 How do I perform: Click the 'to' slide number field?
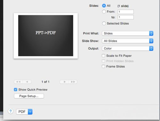[x=126, y=17]
